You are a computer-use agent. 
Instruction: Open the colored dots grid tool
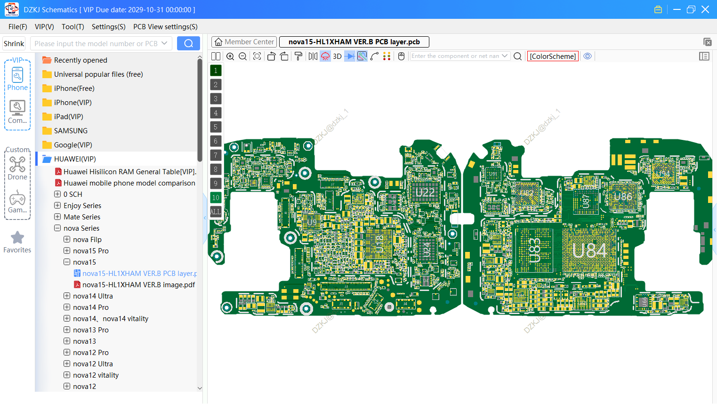pyautogui.click(x=387, y=56)
